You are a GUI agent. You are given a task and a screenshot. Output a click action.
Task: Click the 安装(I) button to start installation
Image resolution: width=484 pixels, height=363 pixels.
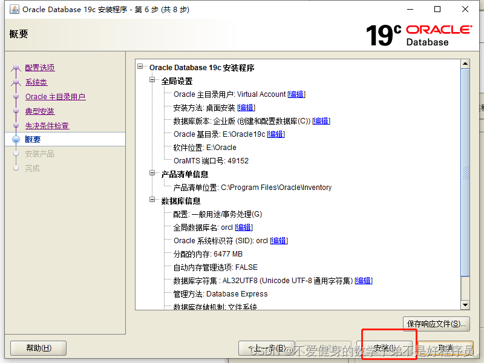384,348
